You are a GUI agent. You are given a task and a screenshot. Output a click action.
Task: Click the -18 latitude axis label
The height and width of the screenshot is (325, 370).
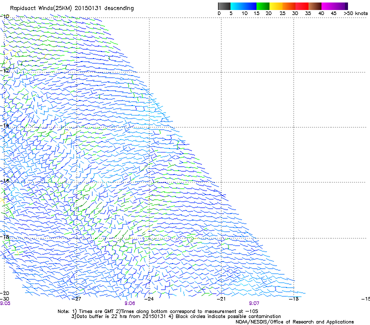[4, 236]
